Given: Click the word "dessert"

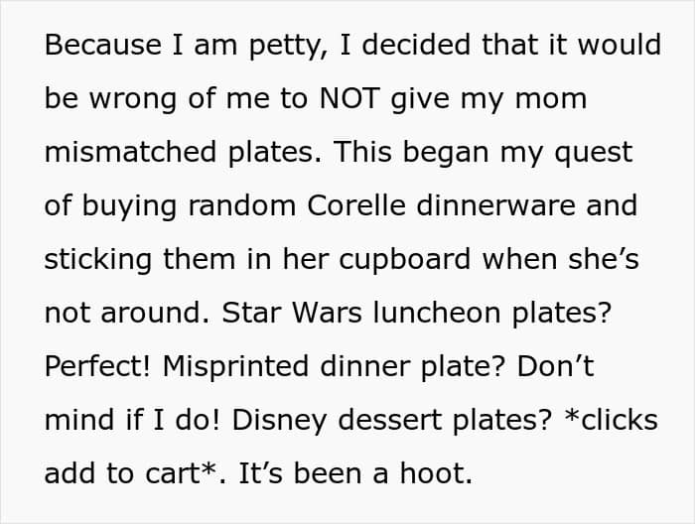Looking at the screenshot, I should 389,420.
